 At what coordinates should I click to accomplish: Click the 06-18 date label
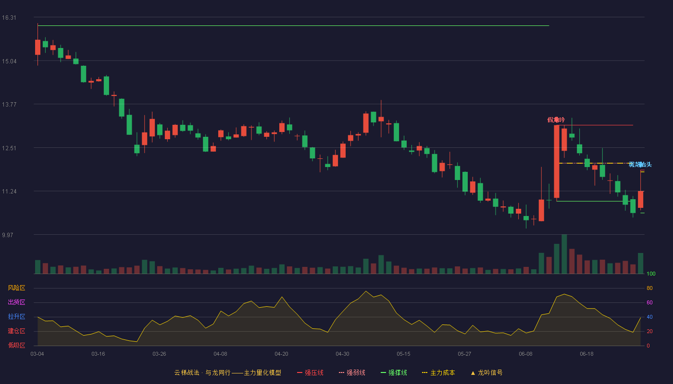586,354
